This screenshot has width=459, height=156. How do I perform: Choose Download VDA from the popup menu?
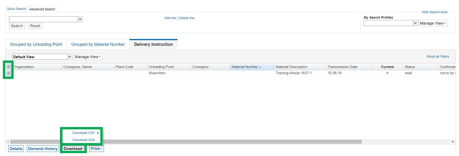point(84,140)
